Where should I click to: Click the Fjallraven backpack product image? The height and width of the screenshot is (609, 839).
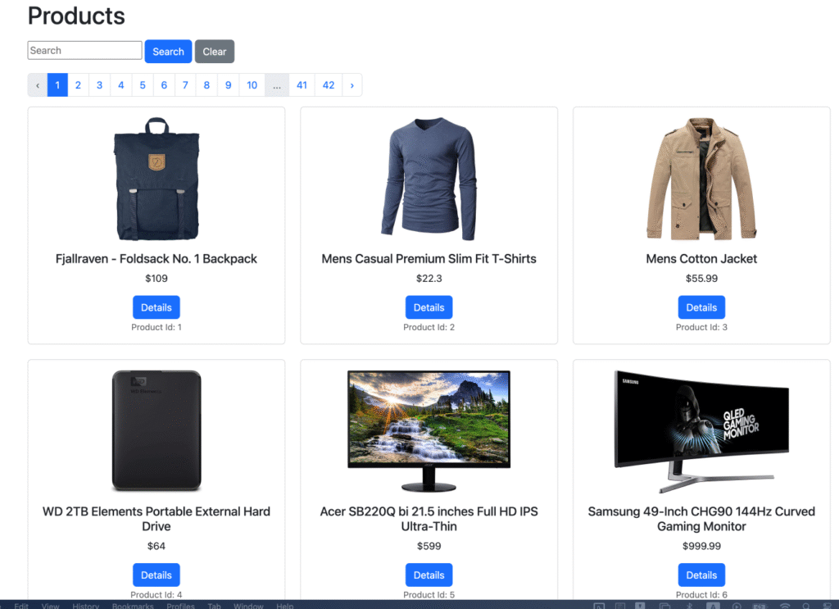coord(156,179)
